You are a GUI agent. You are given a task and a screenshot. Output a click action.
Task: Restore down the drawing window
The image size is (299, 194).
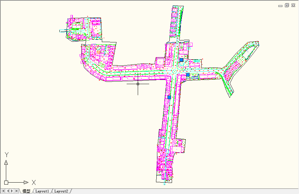click(287, 5)
